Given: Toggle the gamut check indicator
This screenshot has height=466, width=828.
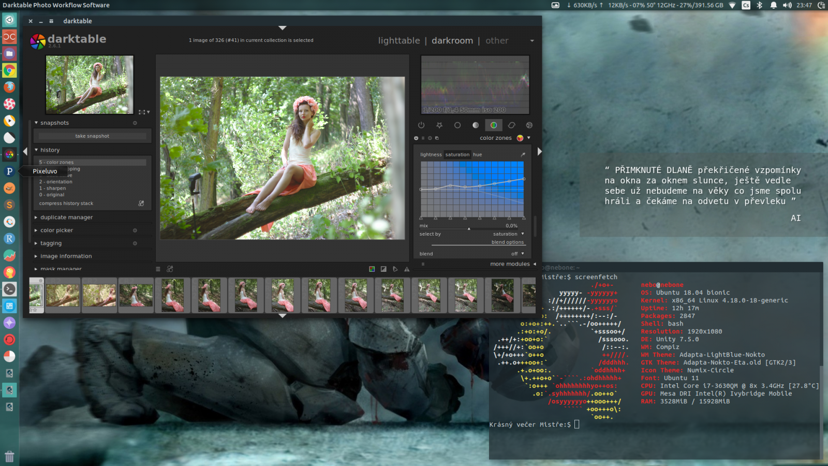Looking at the screenshot, I should (x=407, y=269).
